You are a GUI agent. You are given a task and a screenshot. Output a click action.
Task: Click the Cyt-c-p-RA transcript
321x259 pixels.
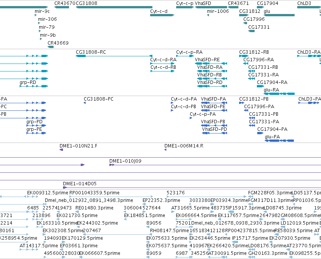point(185,56)
